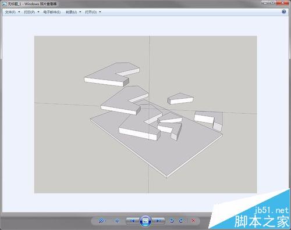Open the 文件(F) menu
The height and width of the screenshot is (230, 291).
pos(10,12)
